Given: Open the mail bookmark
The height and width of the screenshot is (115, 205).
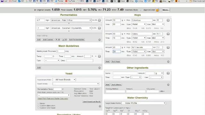Looking at the screenshot, I should 4,1.
